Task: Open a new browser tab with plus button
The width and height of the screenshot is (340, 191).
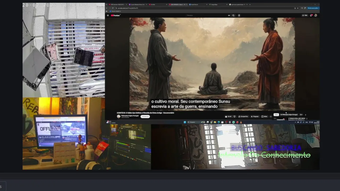Action: (x=250, y=5)
